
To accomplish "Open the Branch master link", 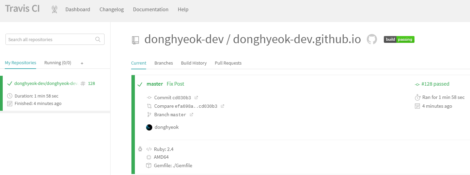I will (x=170, y=115).
